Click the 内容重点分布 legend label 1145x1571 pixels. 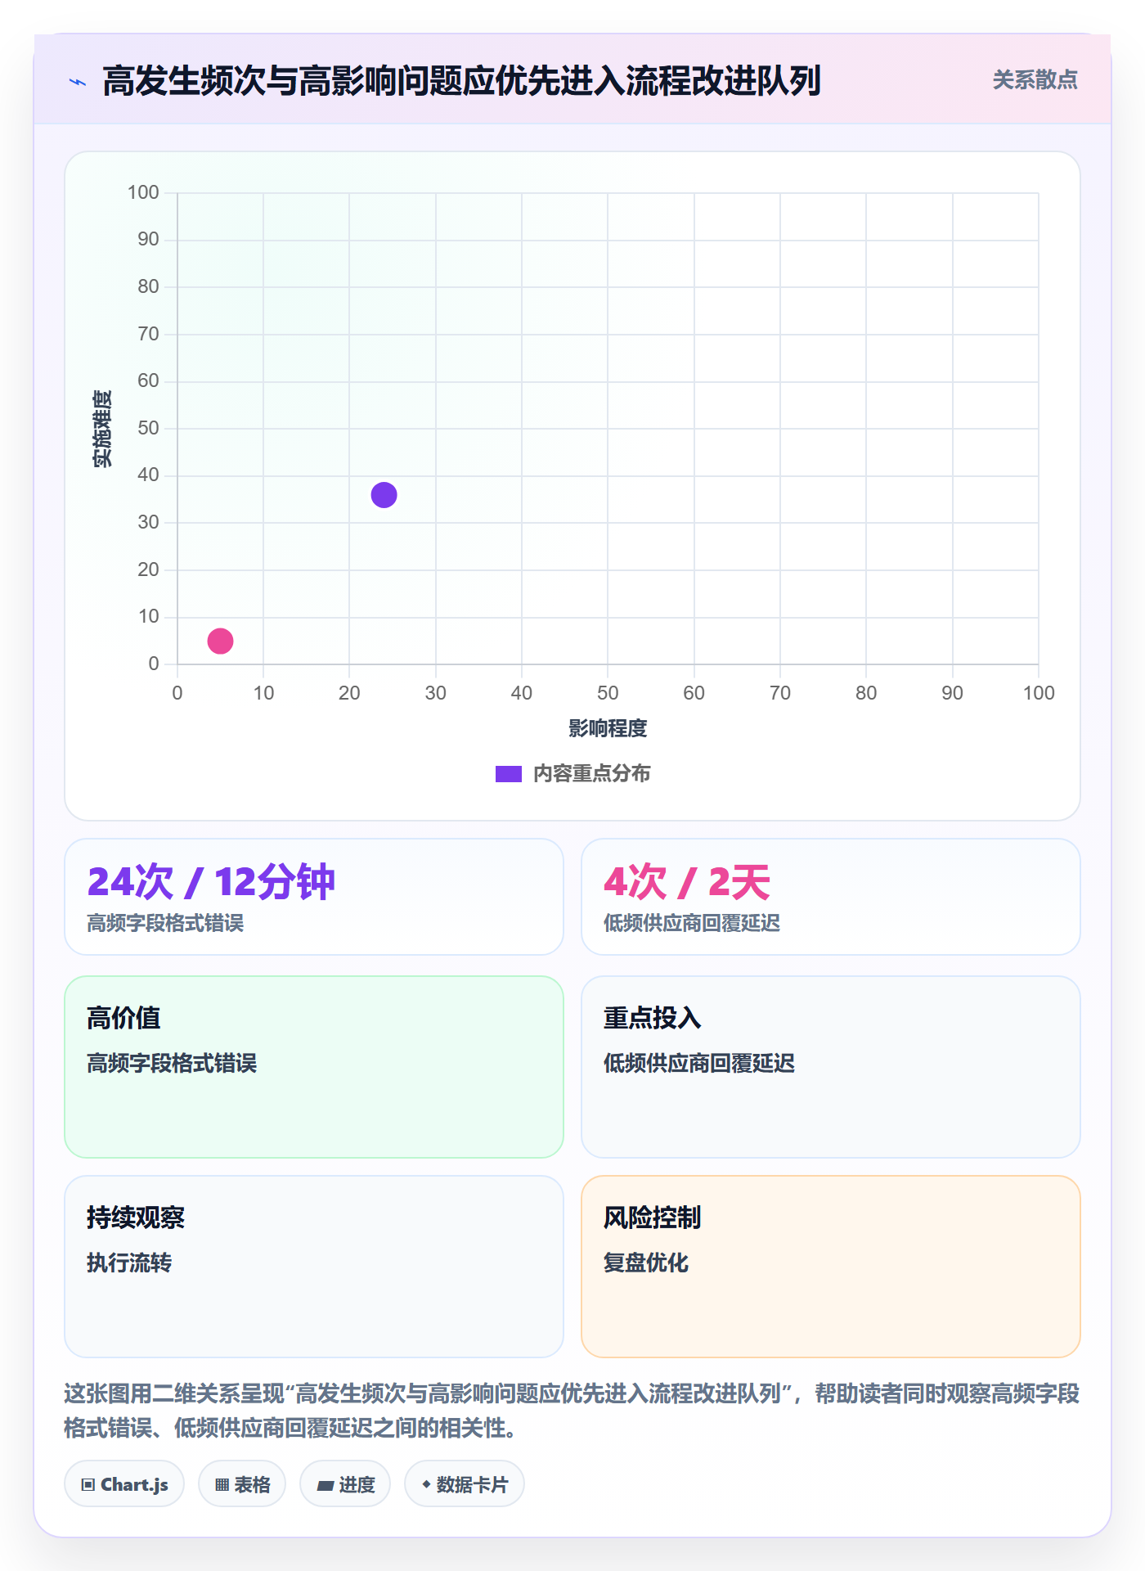point(591,774)
